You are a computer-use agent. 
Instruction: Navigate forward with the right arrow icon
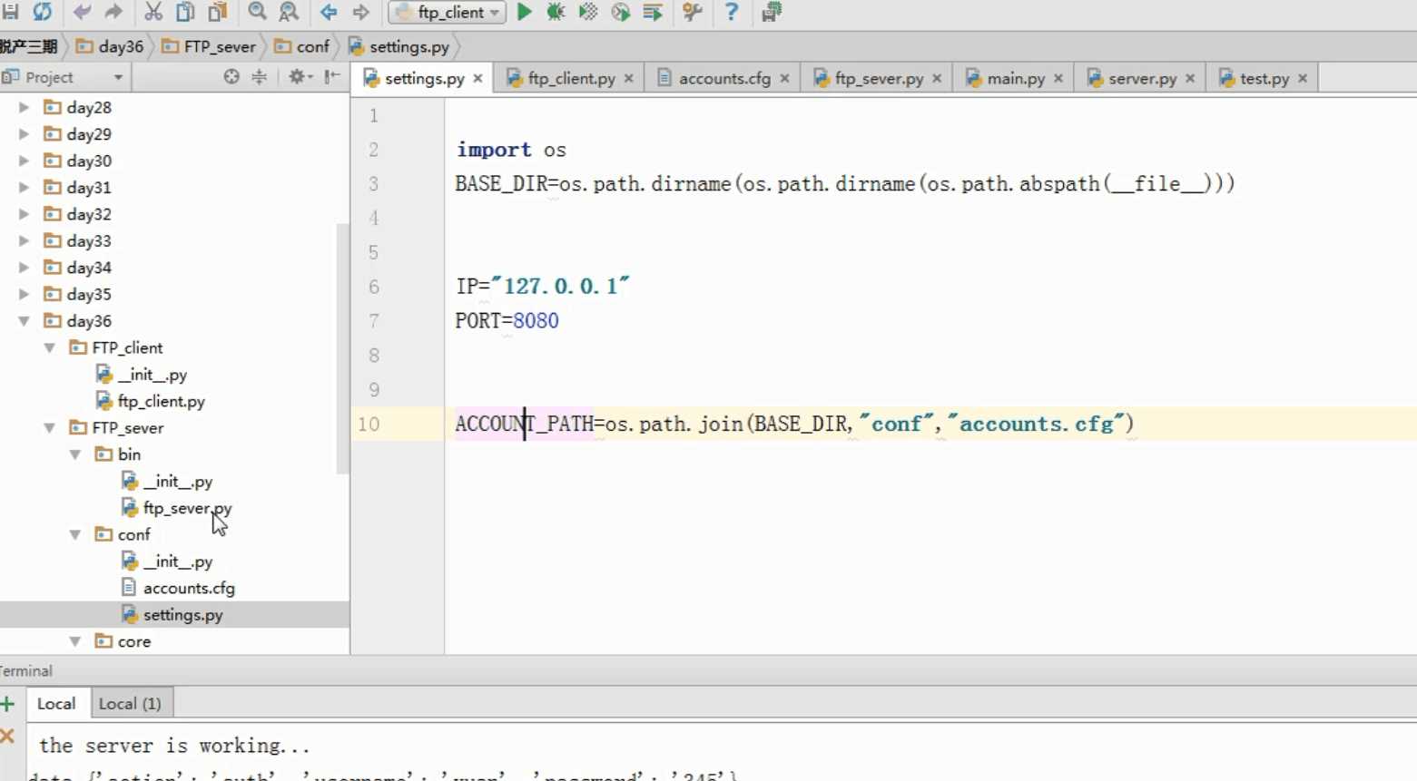360,12
